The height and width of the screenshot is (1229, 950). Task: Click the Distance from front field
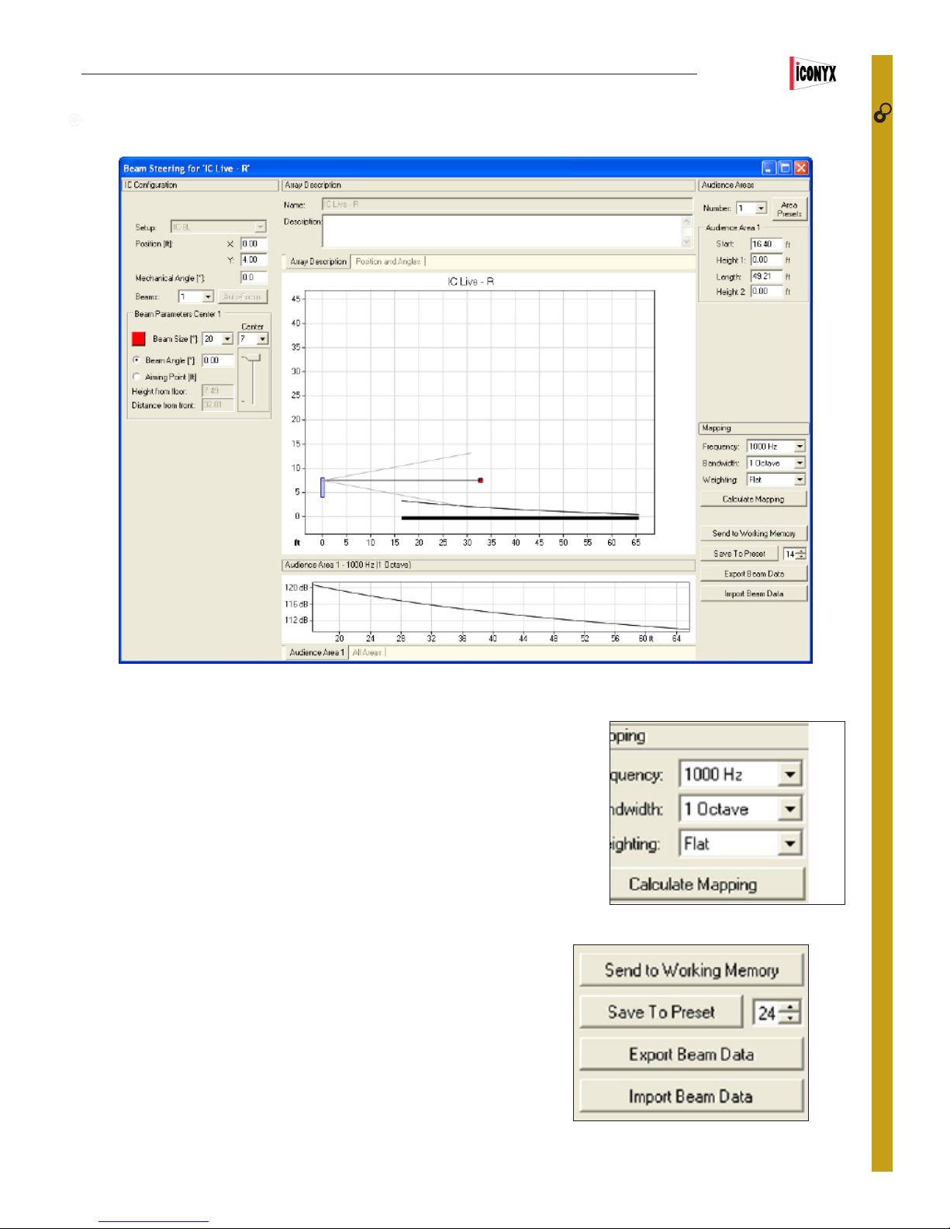pos(218,405)
